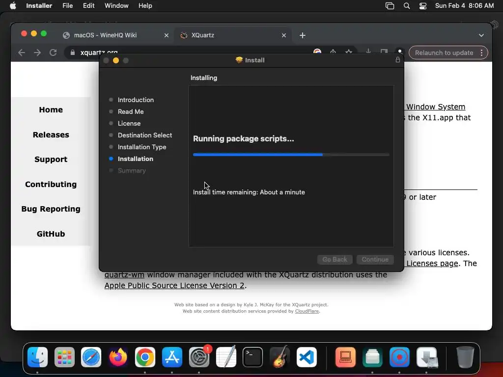Open Control Center in menu bar
Image resolution: width=503 pixels, height=377 pixels.
pyautogui.click(x=423, y=6)
